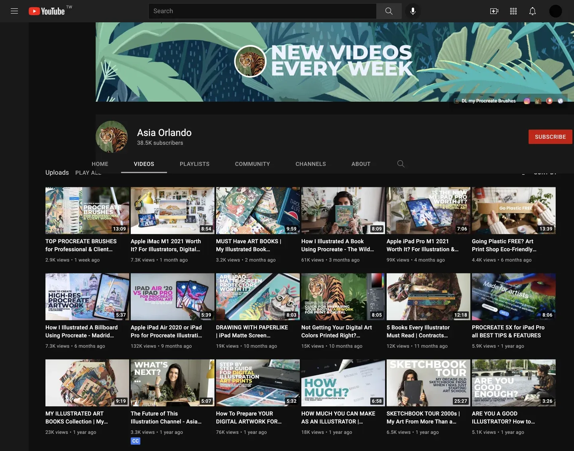The height and width of the screenshot is (451, 574).
Task: Open the ARE YOU GOOD ENOUGH? thumbnail
Action: pyautogui.click(x=514, y=383)
